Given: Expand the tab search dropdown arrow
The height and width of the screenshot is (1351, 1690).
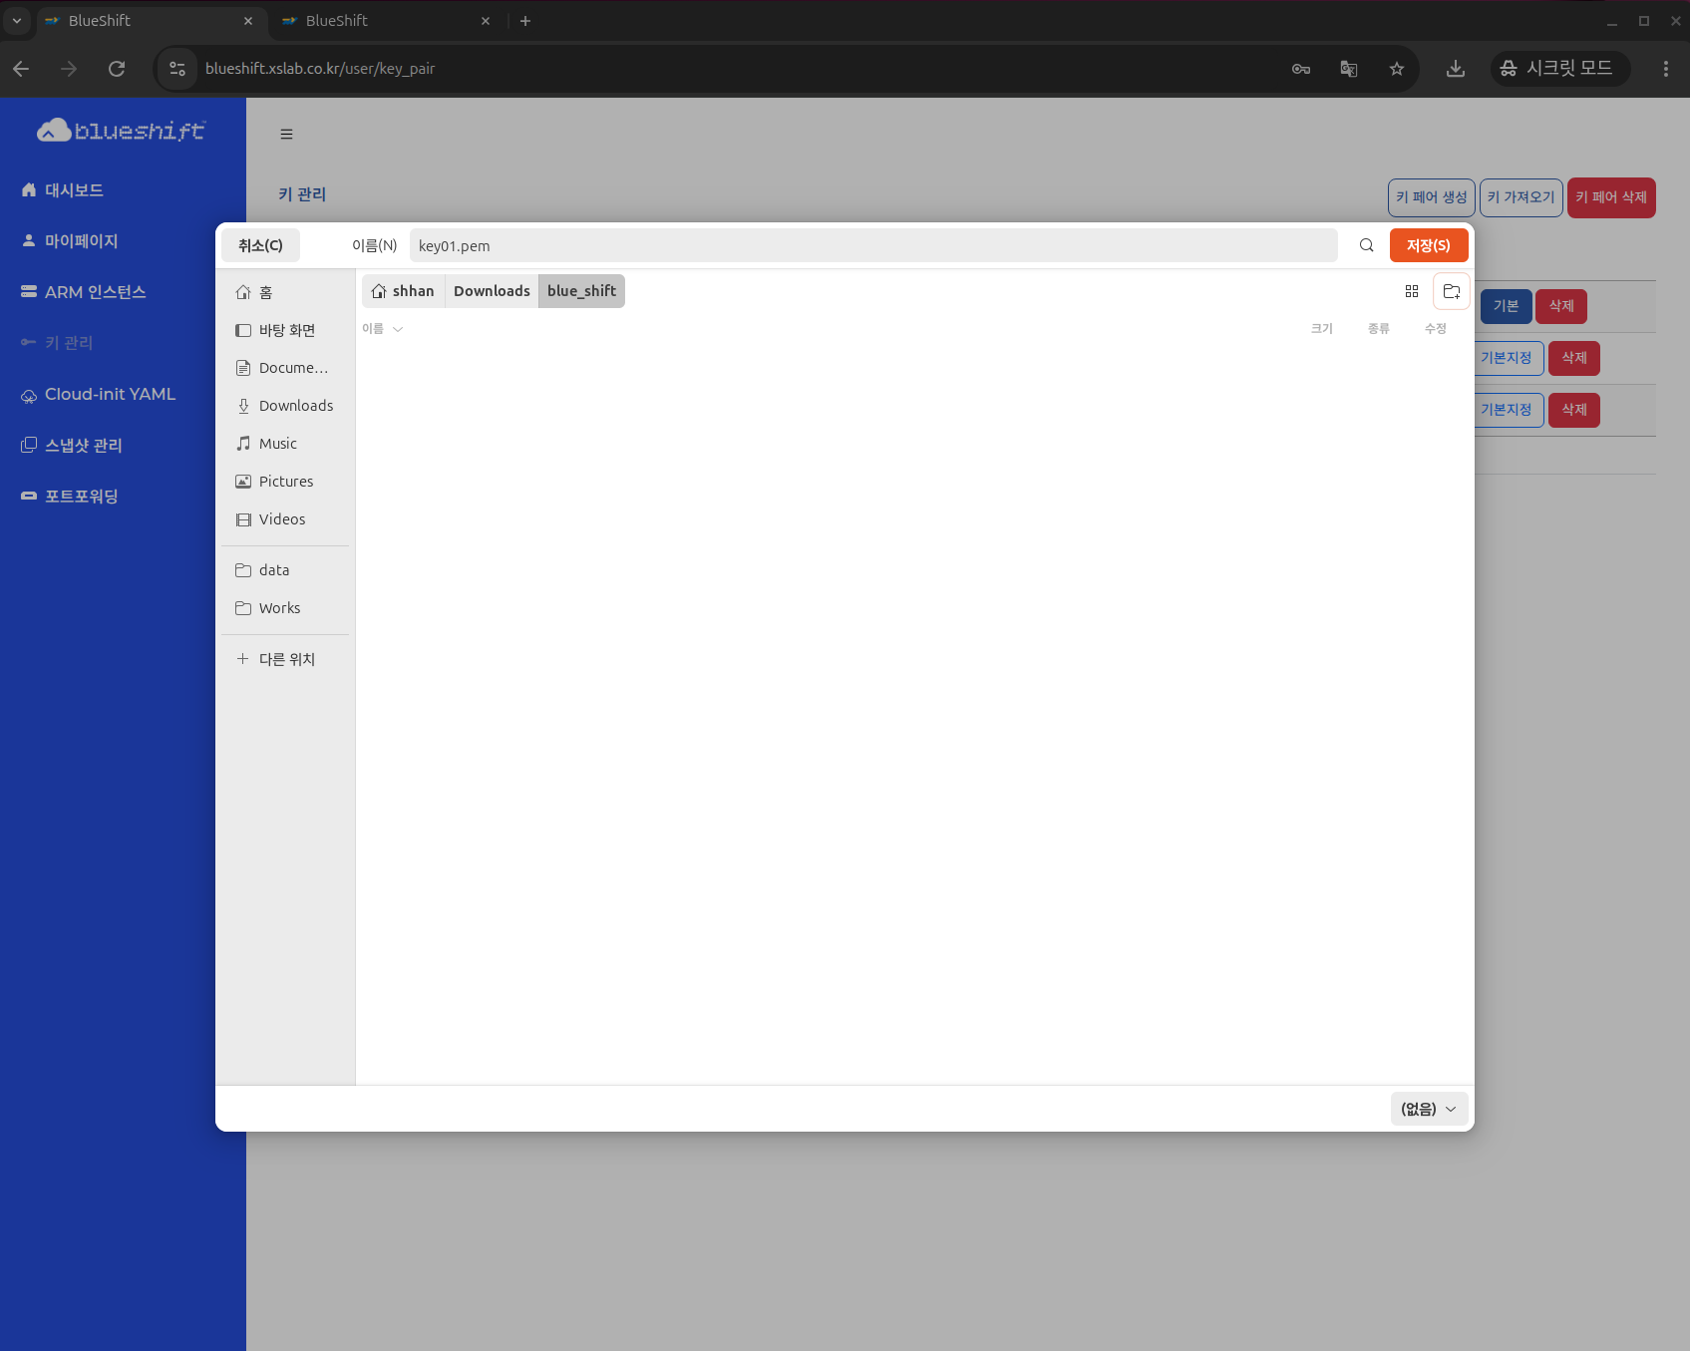Looking at the screenshot, I should [17, 21].
